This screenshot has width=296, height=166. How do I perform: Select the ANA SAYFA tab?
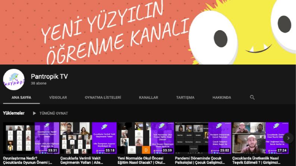tap(21, 98)
